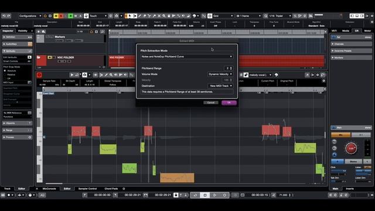This screenshot has width=375, height=211.
Task: Open the Chord Pads tab in lower zone
Action: coord(111,189)
